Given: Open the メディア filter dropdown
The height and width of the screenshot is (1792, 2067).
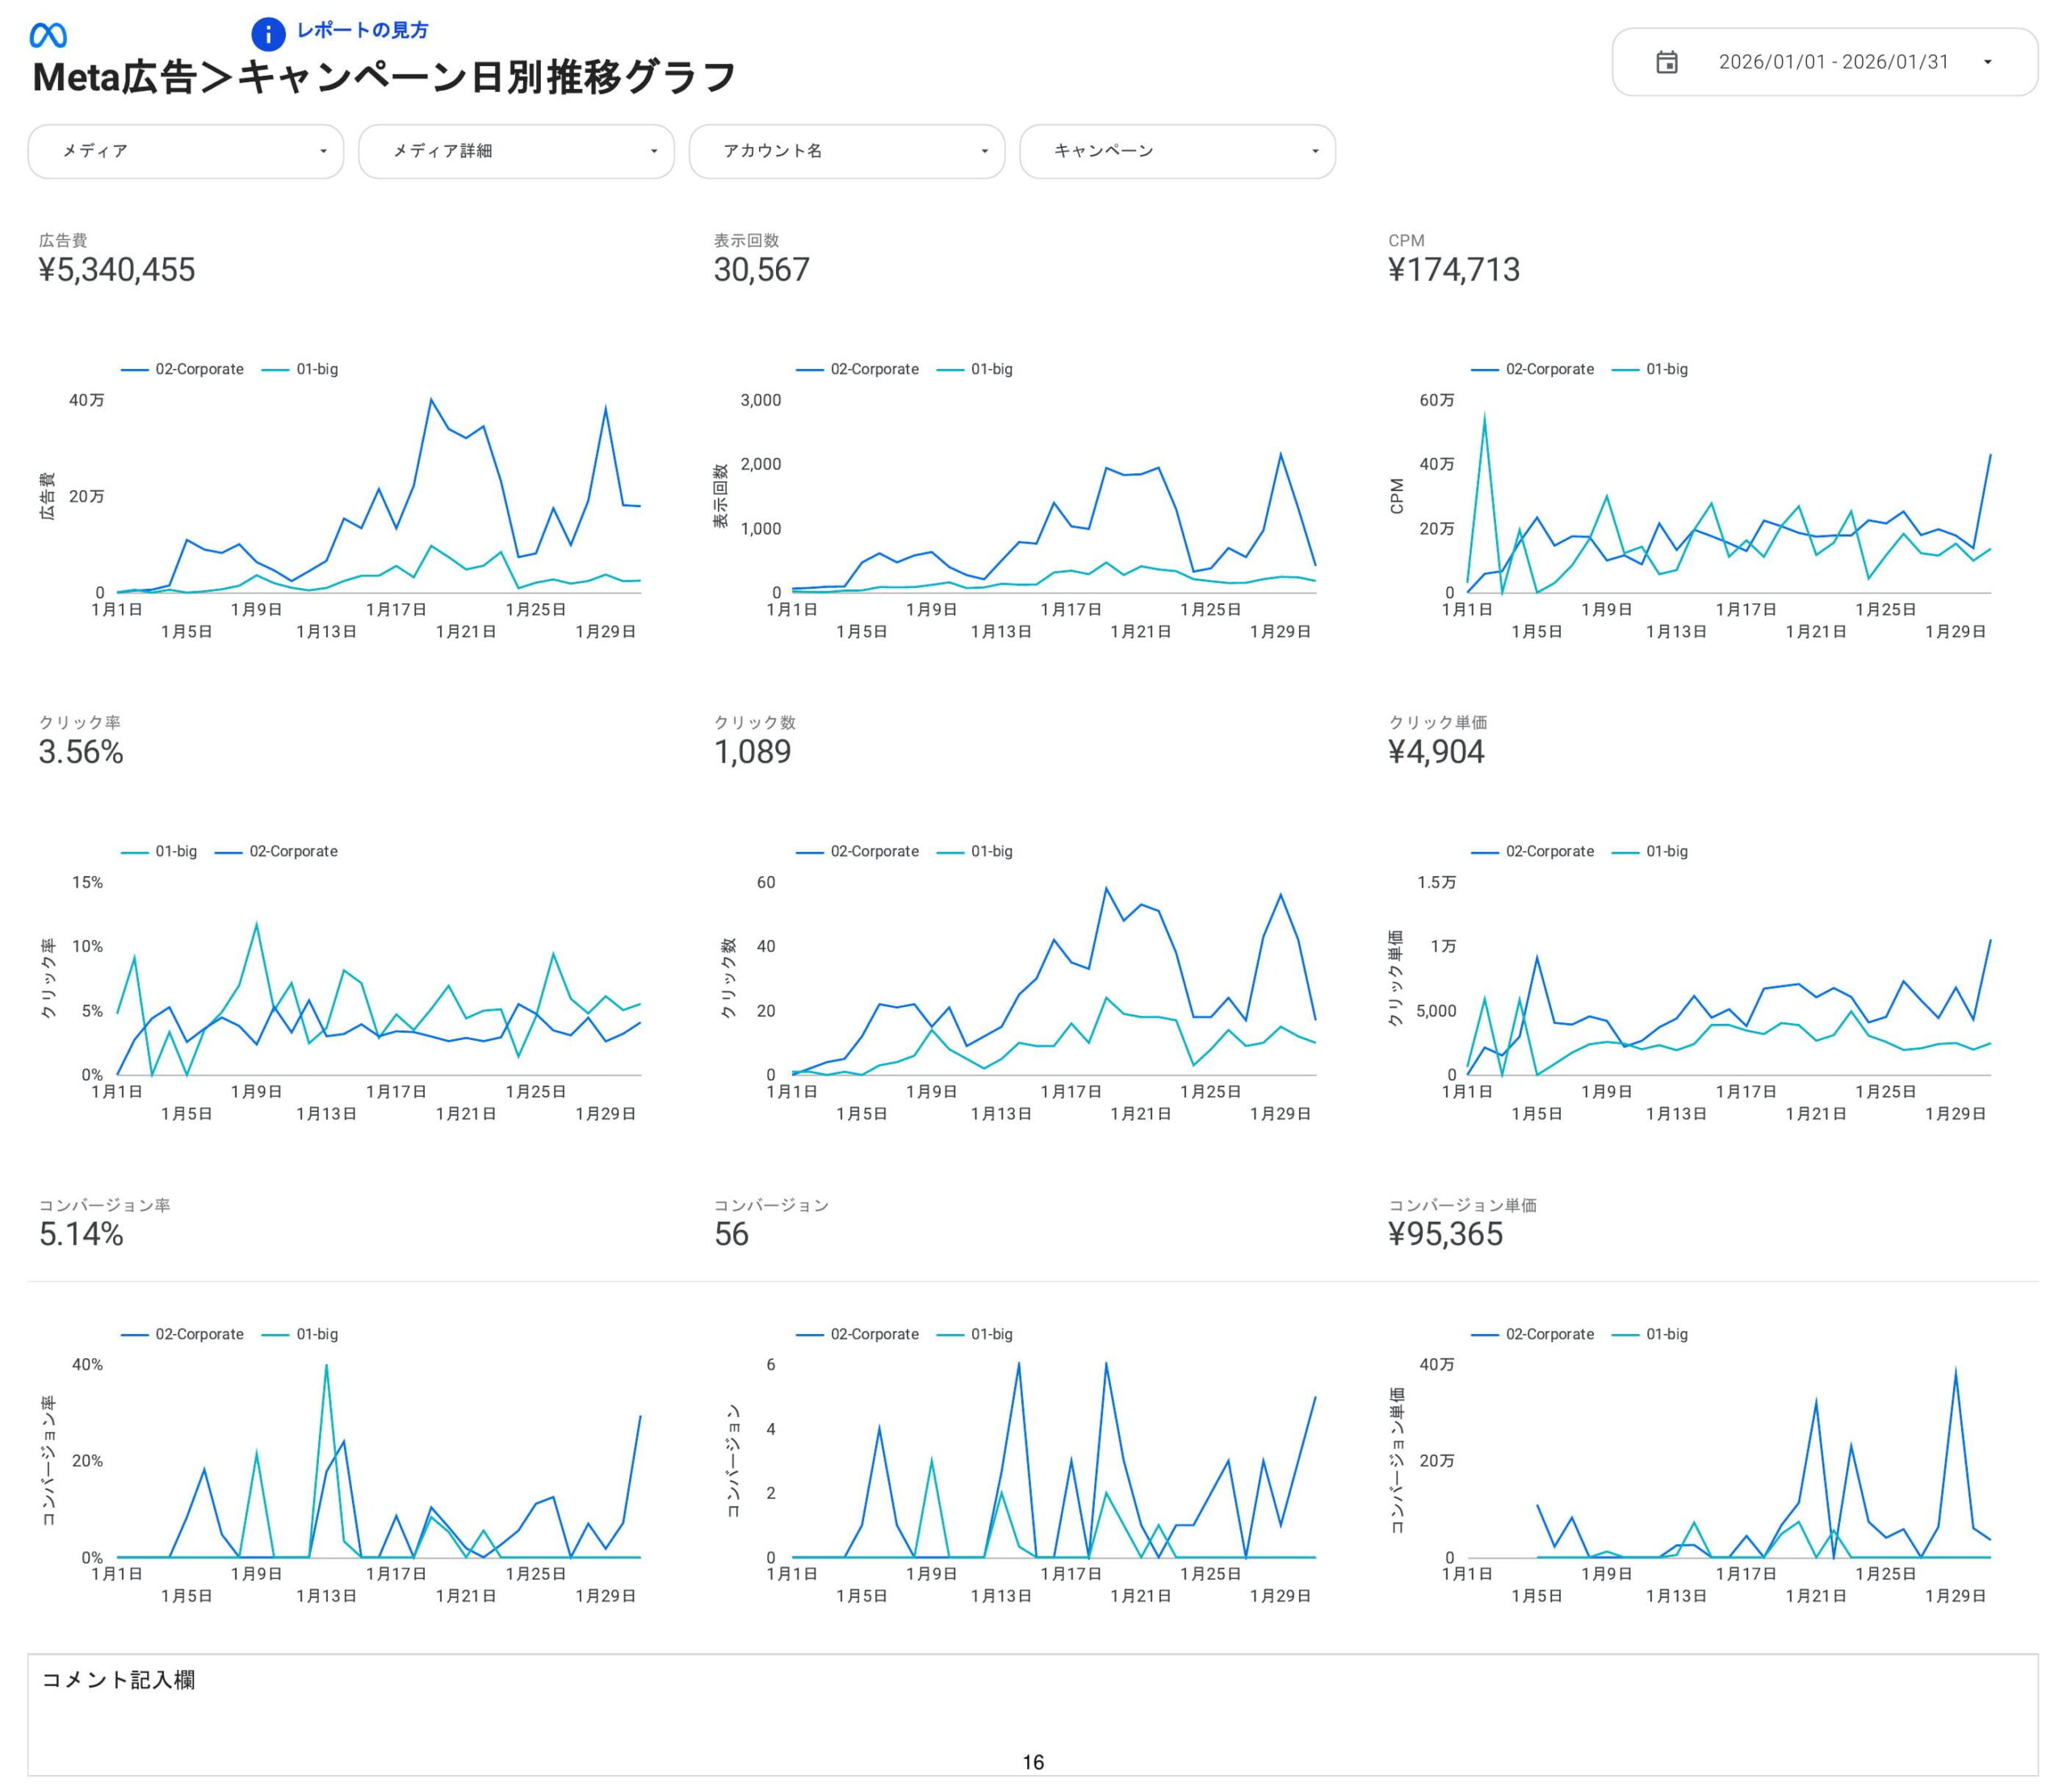Looking at the screenshot, I should click(186, 151).
